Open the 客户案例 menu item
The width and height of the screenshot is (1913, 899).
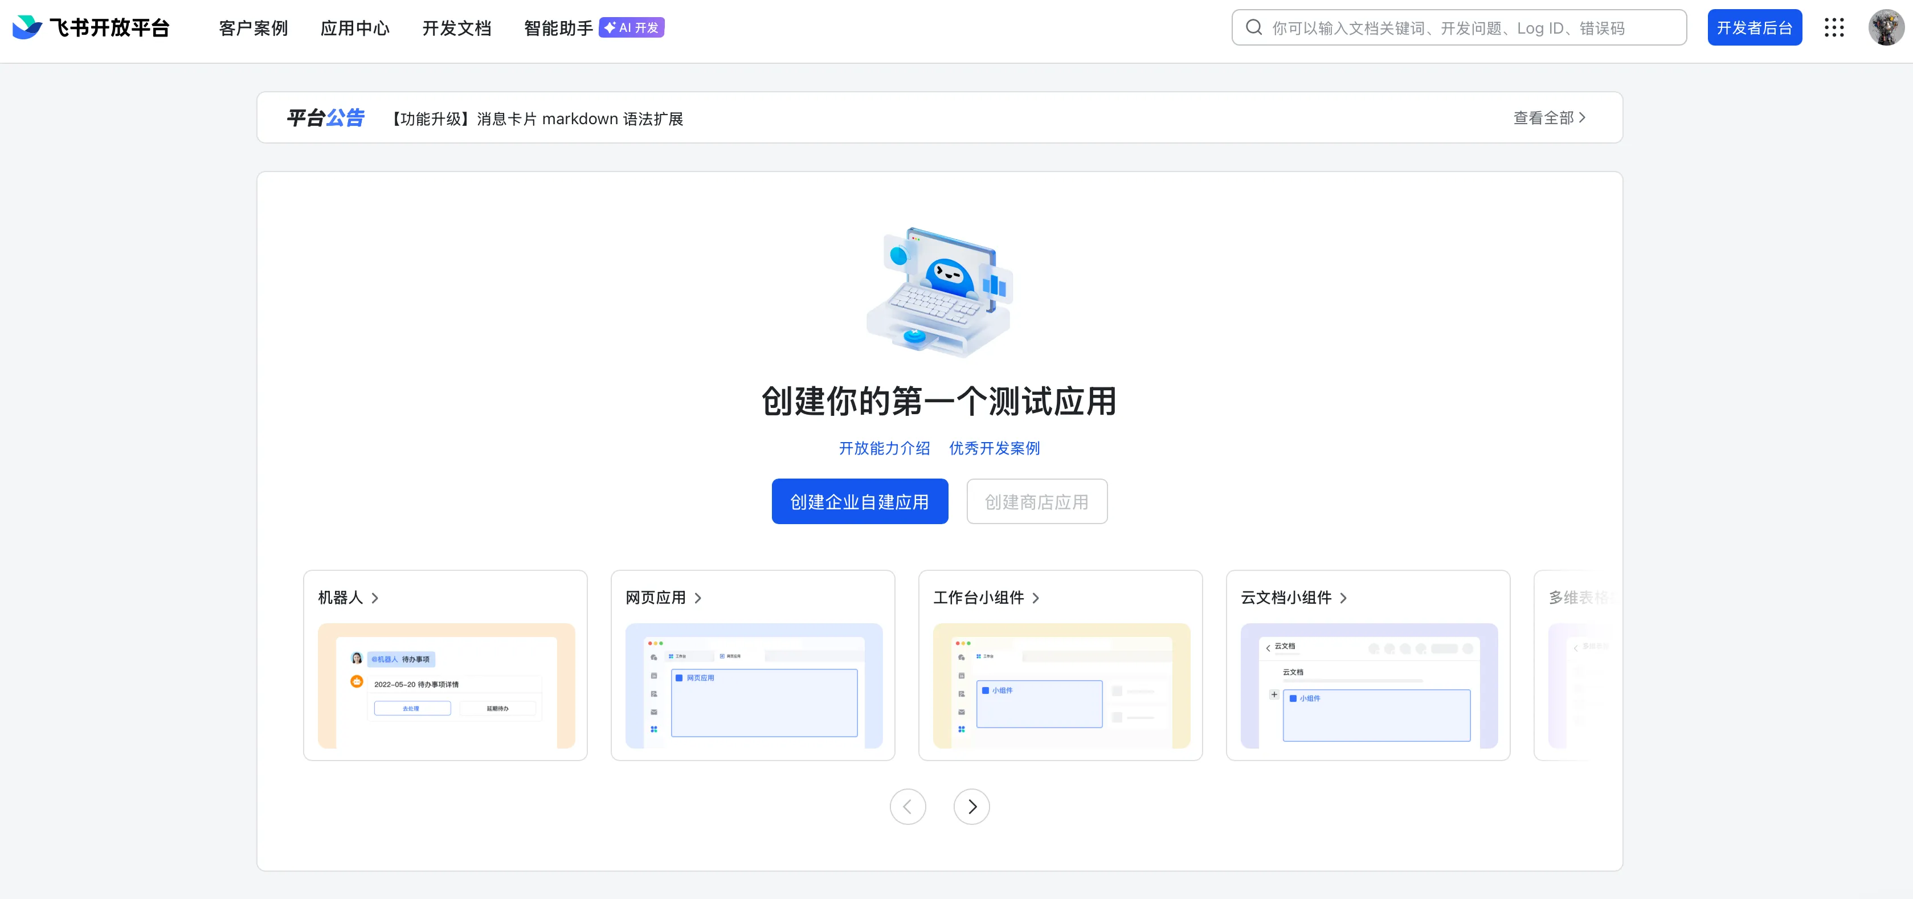pyautogui.click(x=254, y=28)
